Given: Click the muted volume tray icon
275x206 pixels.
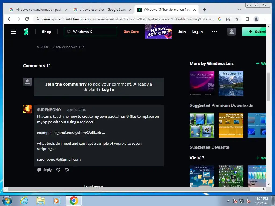Looking at the screenshot, I should click(x=248, y=201).
